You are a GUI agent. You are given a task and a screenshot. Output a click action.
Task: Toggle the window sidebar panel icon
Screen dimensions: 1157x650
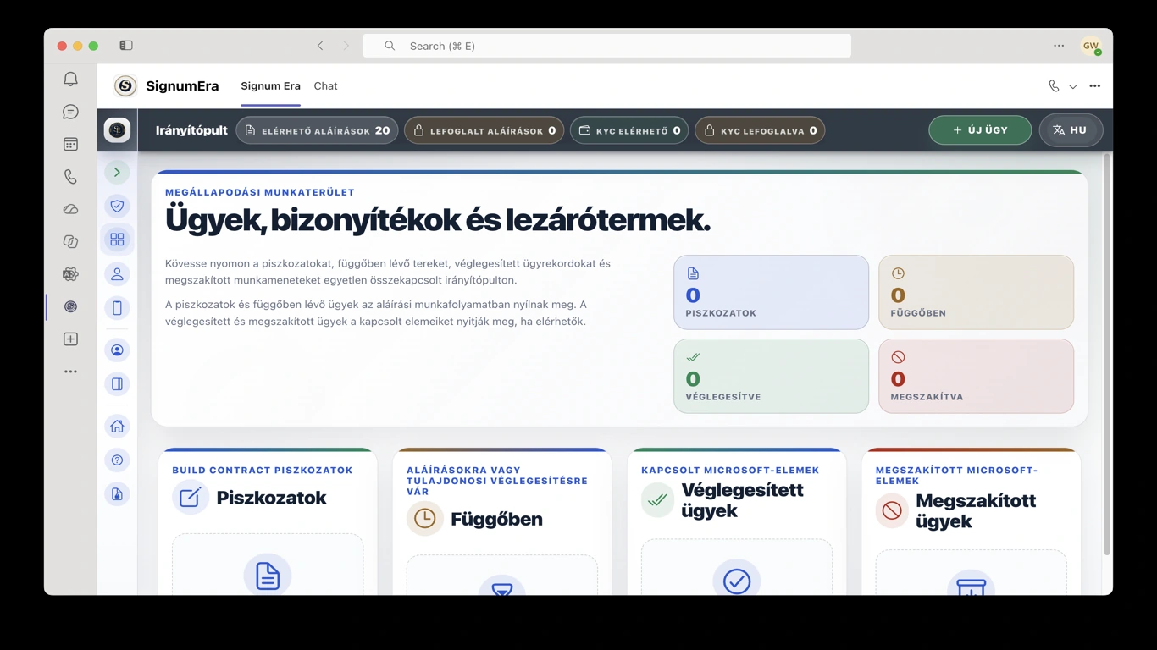pyautogui.click(x=126, y=46)
